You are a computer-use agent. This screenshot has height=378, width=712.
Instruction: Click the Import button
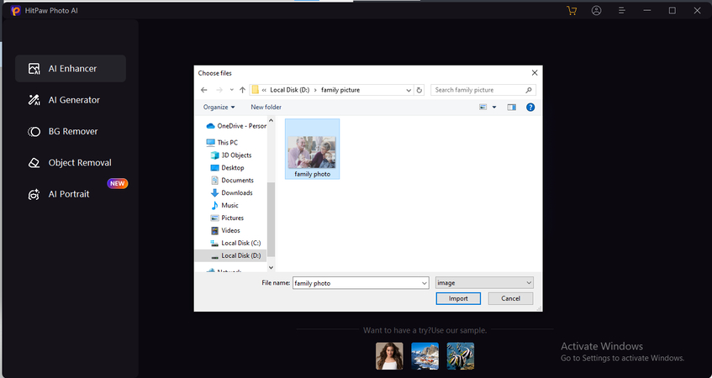point(458,298)
